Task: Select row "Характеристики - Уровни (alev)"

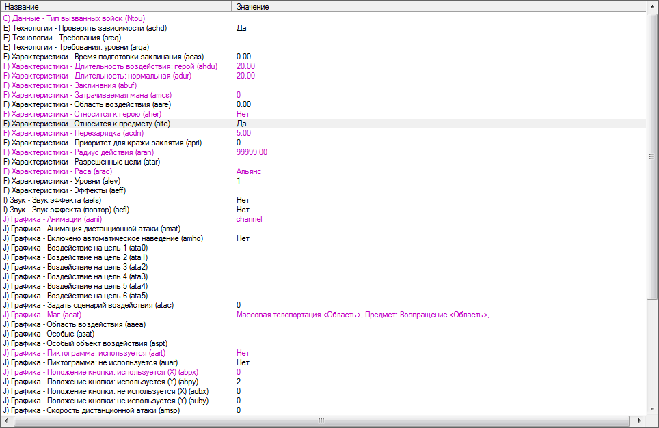Action: point(323,181)
